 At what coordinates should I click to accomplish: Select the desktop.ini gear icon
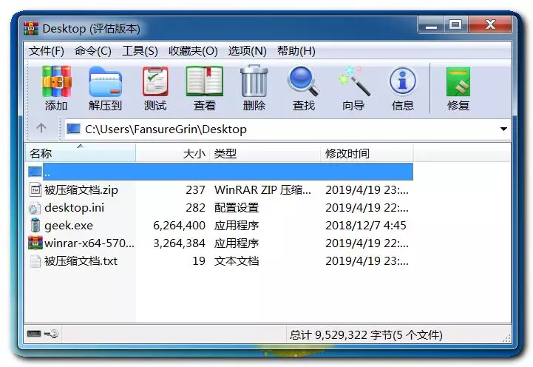click(34, 207)
